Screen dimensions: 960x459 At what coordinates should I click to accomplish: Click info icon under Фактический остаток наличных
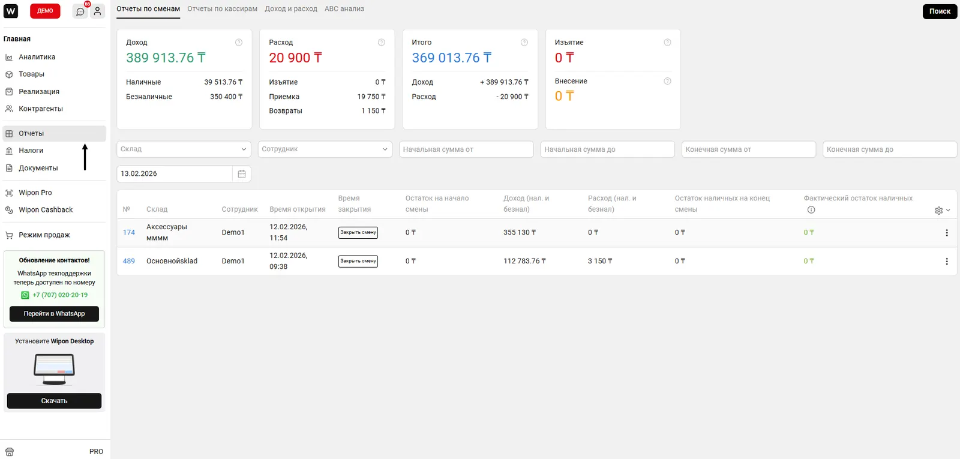pyautogui.click(x=811, y=210)
